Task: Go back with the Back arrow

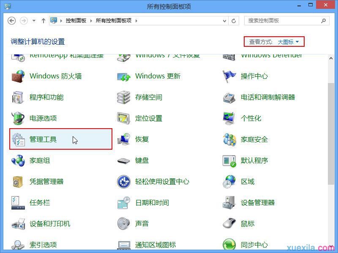Action: tap(12, 21)
